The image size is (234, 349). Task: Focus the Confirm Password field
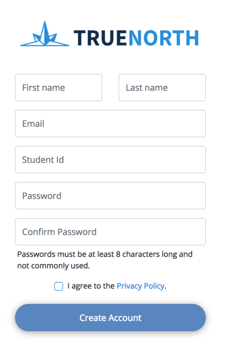point(110,232)
